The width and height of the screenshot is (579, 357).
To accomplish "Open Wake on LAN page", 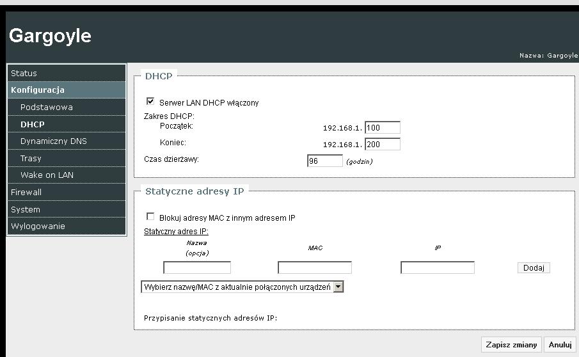I will pos(47,175).
